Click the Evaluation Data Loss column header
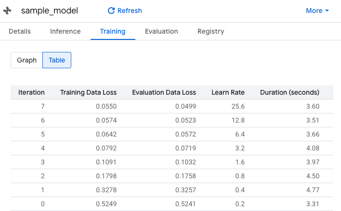The image size is (341, 211). click(x=164, y=92)
